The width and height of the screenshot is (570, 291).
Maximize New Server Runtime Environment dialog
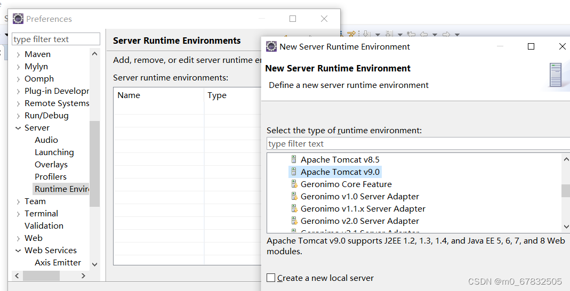point(531,46)
